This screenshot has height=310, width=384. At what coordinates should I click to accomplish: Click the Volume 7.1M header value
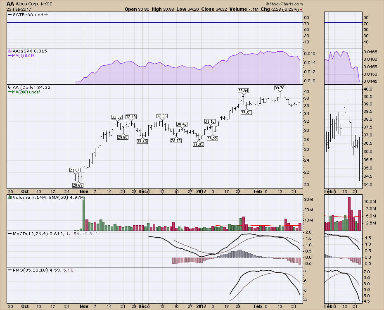[x=244, y=10]
